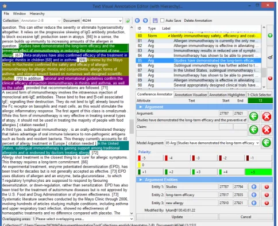Viewport: 278px width, 226px height.
Task: Set polarity to -1
Action: coord(258,158)
